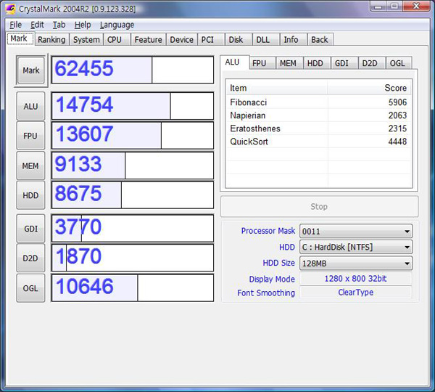Open the Tab menu
The height and width of the screenshot is (392, 435).
tap(59, 25)
